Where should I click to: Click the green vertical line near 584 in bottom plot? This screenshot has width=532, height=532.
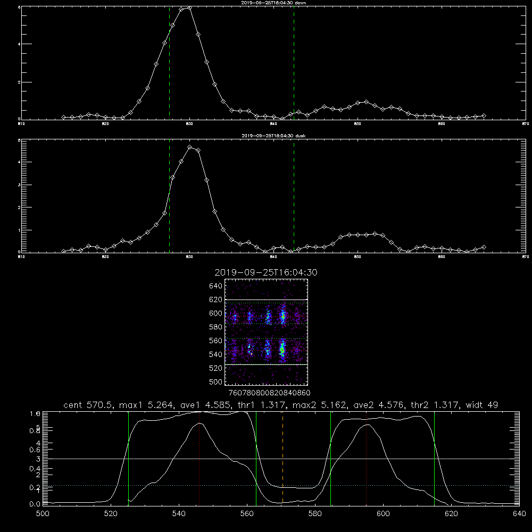pos(330,458)
